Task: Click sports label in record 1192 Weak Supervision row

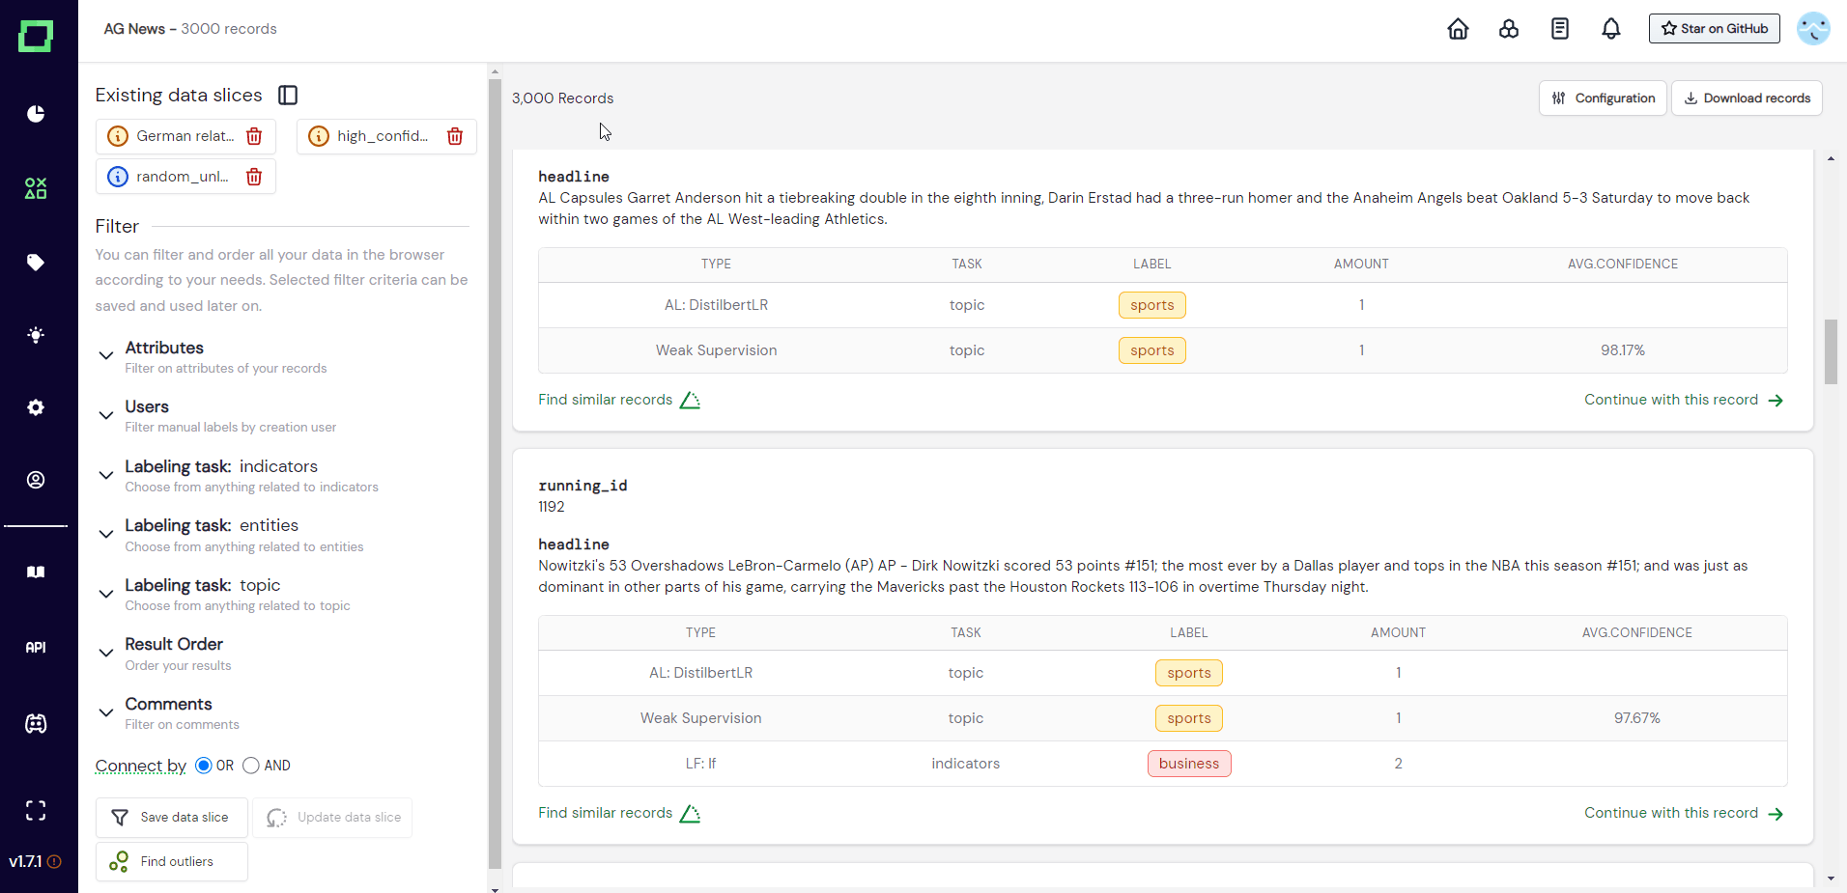Action: click(1189, 718)
